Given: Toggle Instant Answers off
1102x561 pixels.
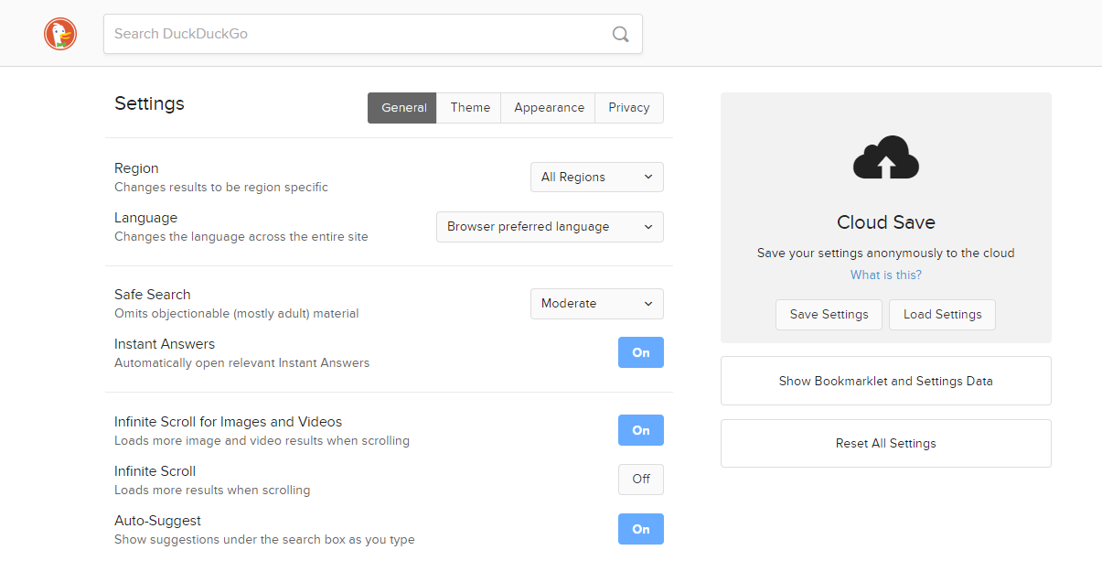Looking at the screenshot, I should pos(641,352).
